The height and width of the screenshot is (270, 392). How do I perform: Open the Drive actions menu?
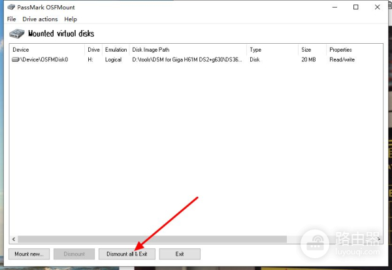pyautogui.click(x=40, y=20)
